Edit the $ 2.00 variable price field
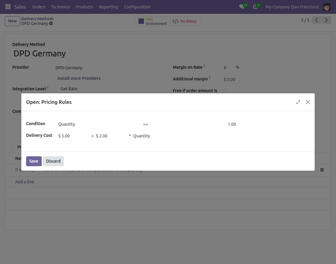Screen dimensions: 336x264 pyautogui.click(x=111, y=136)
